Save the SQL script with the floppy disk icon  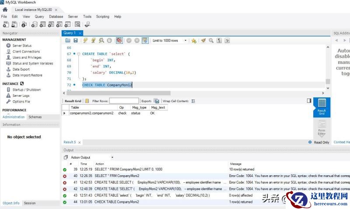coord(76,40)
